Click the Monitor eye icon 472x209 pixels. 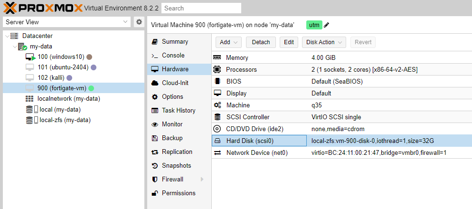[x=155, y=124]
